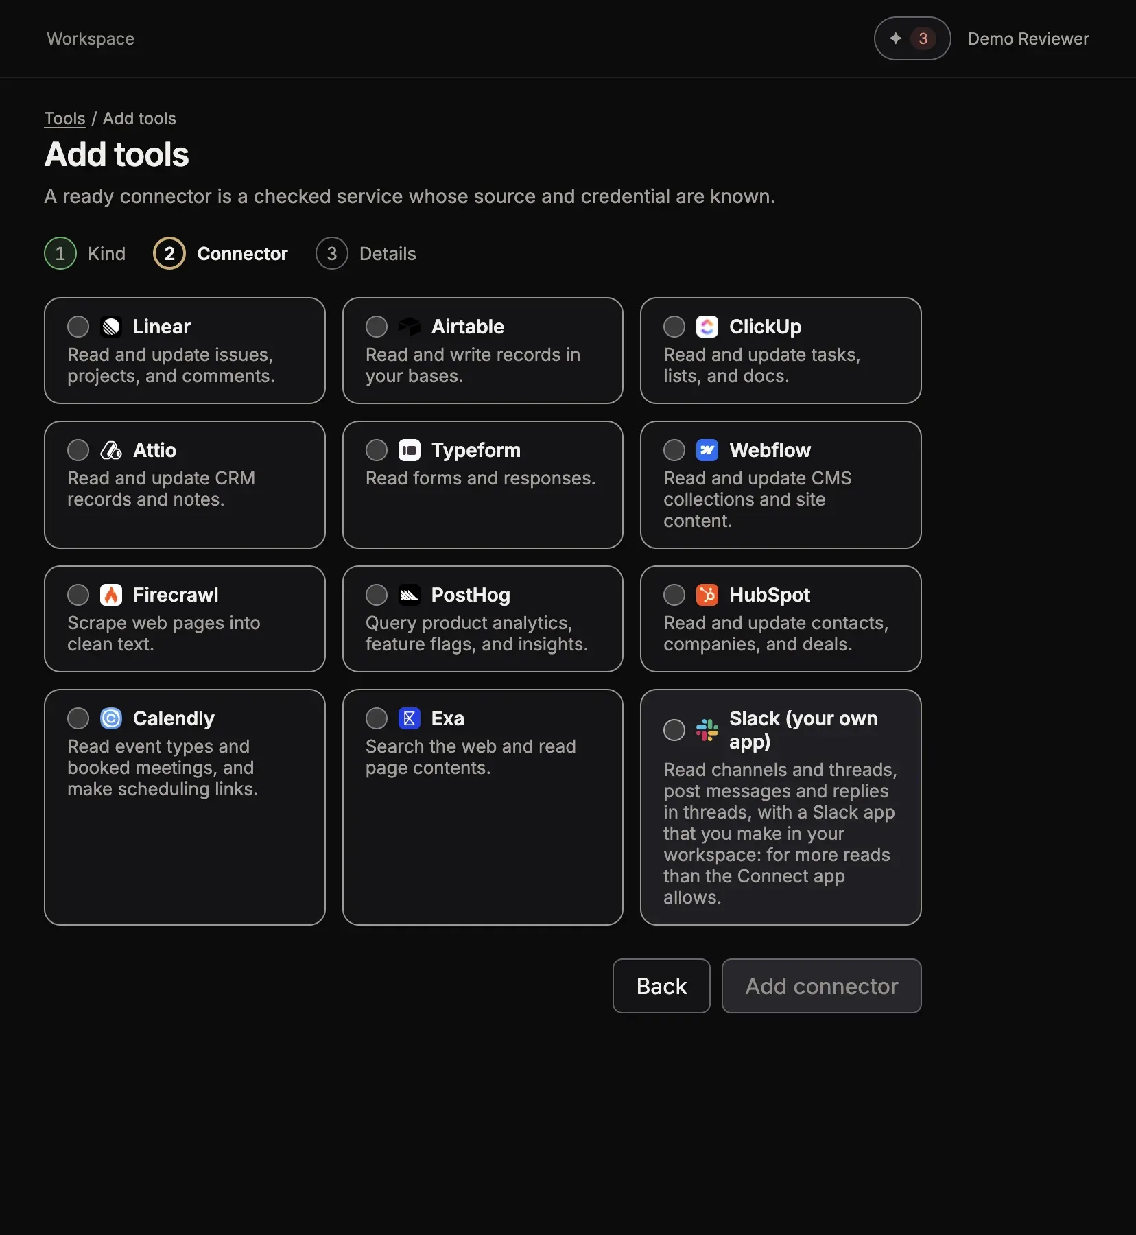Click the Linear logo icon
Image resolution: width=1136 pixels, height=1235 pixels.
111,327
